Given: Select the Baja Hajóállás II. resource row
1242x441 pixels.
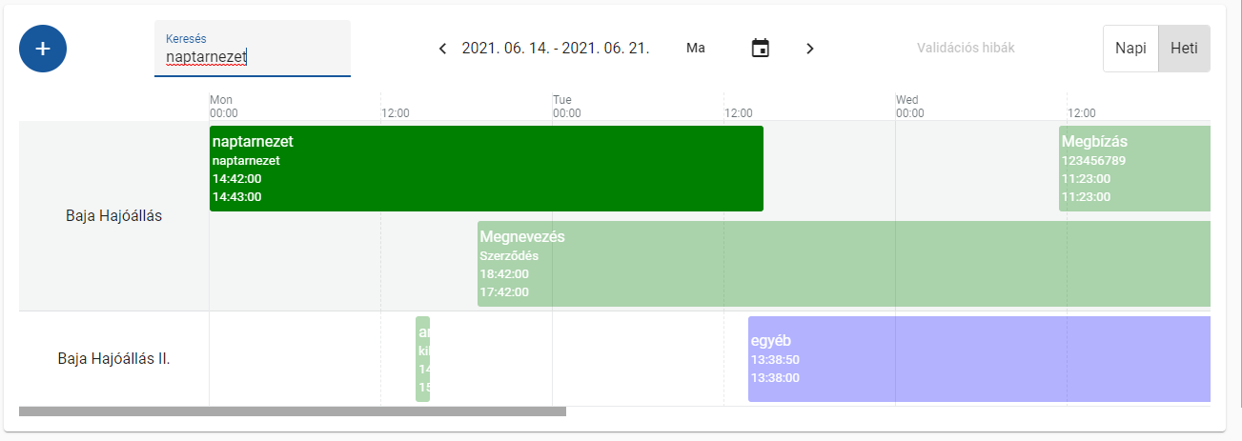Looking at the screenshot, I should click(x=114, y=359).
